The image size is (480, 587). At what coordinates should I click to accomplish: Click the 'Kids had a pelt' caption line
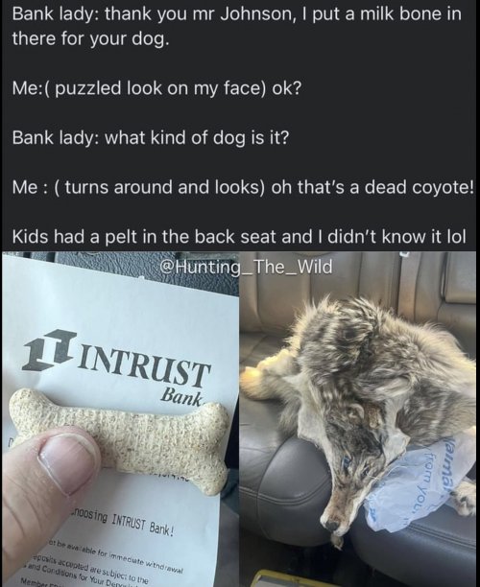point(239,236)
